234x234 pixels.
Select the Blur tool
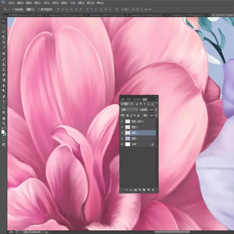(x=4, y=85)
